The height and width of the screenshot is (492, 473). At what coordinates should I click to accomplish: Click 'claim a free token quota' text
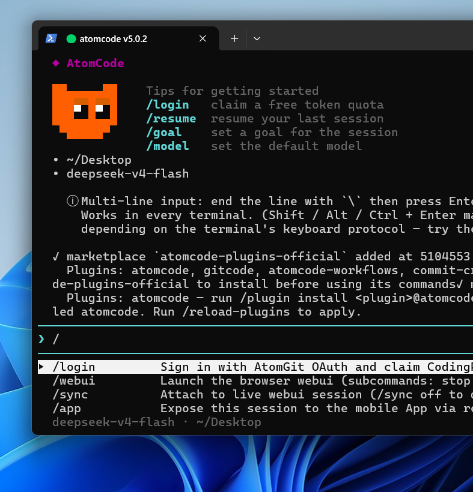point(297,104)
